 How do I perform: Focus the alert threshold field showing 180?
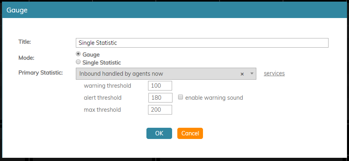click(x=160, y=98)
